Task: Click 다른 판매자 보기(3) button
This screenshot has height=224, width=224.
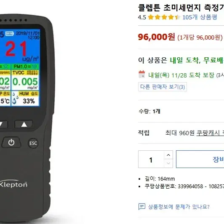Action: pos(163,87)
